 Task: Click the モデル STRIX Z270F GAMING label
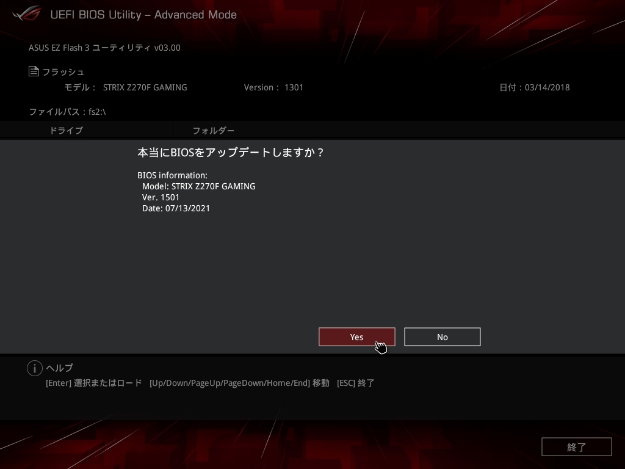[126, 87]
